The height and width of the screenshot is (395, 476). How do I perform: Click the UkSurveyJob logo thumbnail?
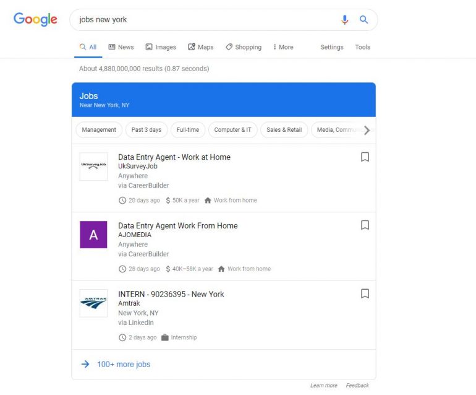click(x=93, y=167)
